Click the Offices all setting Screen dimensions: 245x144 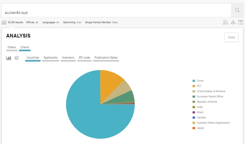[32, 22]
